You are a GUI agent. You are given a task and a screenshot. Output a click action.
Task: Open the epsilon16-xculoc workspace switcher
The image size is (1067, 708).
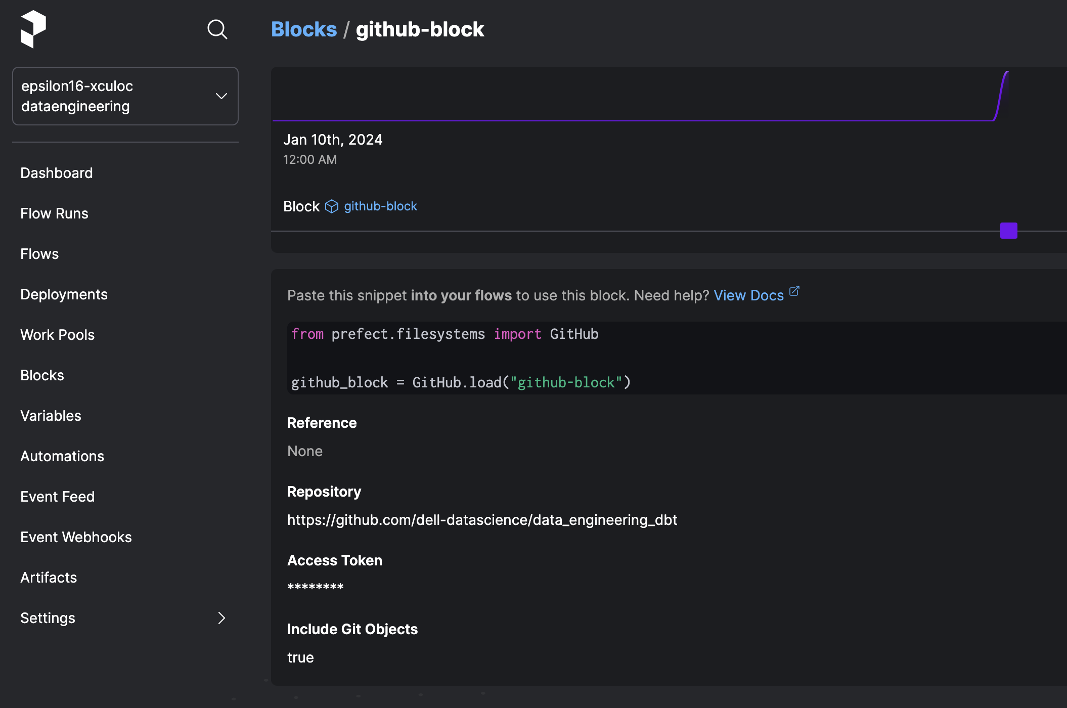pyautogui.click(x=125, y=96)
